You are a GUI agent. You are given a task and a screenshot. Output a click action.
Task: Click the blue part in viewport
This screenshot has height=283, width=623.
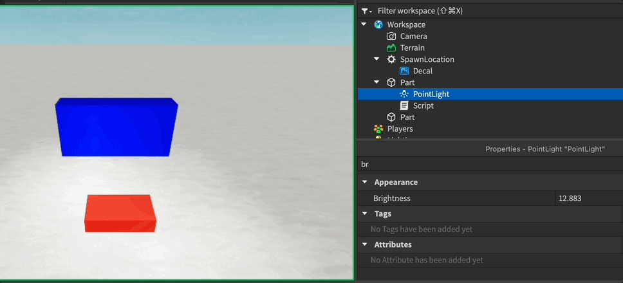point(116,127)
